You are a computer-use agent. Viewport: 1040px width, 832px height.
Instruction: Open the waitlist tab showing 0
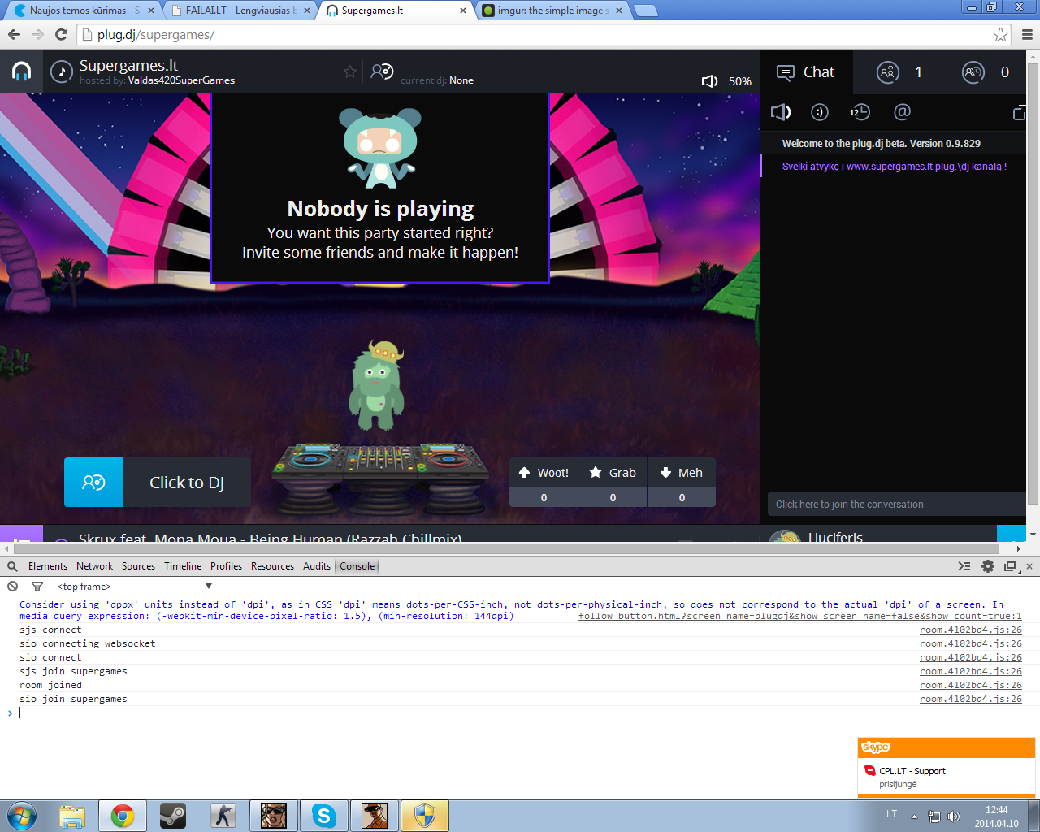coord(986,72)
